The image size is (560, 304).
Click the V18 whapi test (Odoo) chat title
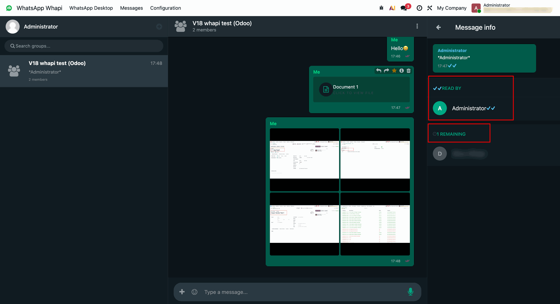[x=222, y=23]
